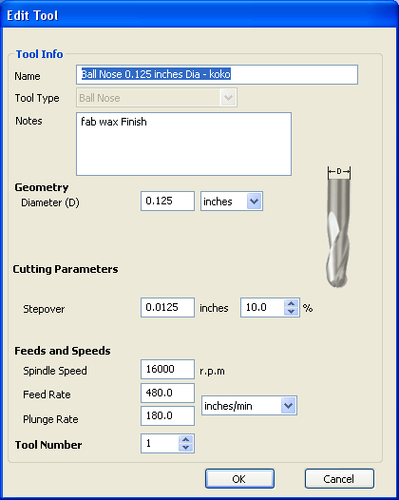Focus the Notes text area
Image resolution: width=399 pixels, height=500 pixels.
pyautogui.click(x=183, y=144)
